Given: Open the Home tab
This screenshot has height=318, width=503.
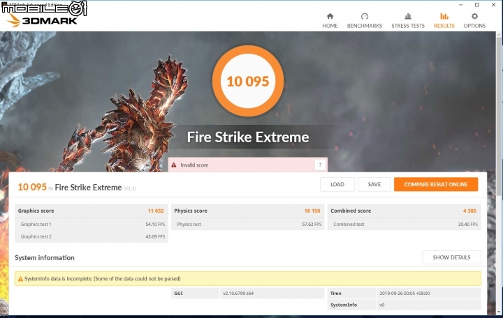Looking at the screenshot, I should click(330, 21).
